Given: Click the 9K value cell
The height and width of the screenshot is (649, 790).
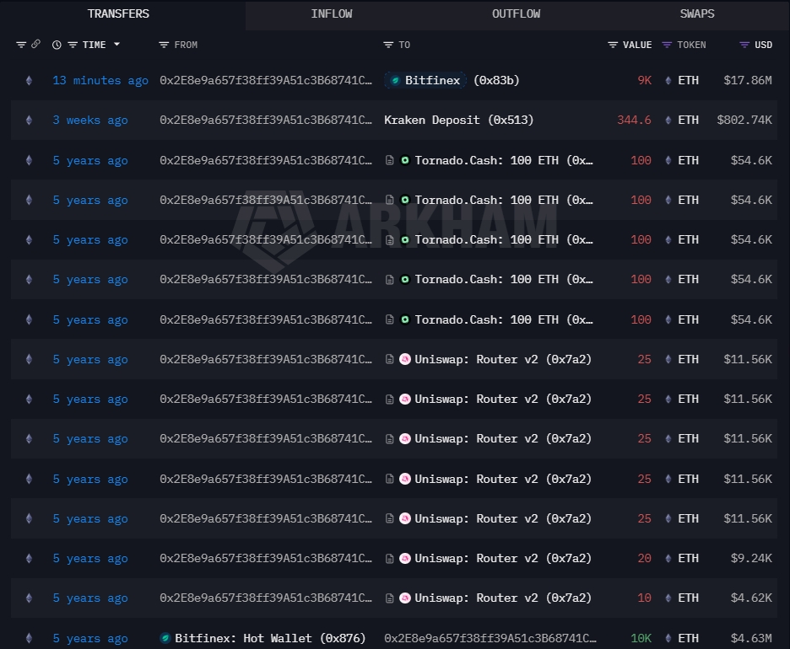Looking at the screenshot, I should pos(644,81).
